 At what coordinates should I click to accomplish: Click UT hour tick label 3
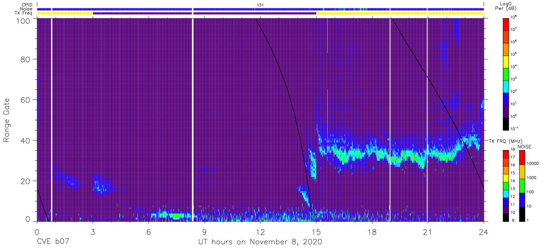coord(93,232)
